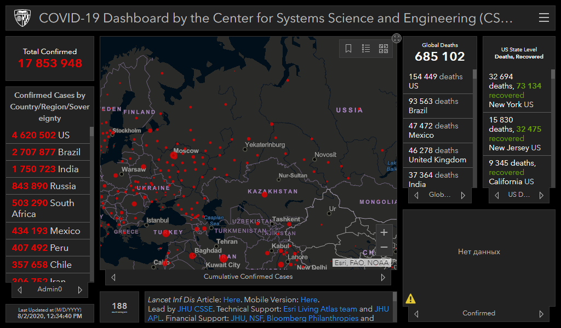Click right arrow beside the Confirmed chart label
Image resolution: width=561 pixels, height=328 pixels.
541,314
